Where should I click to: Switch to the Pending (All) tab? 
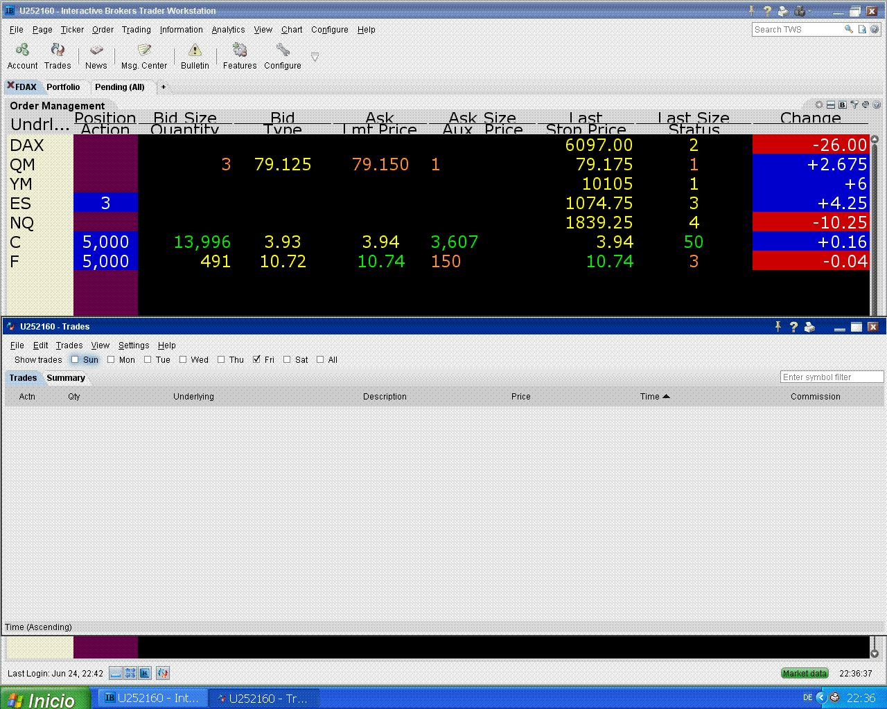[120, 87]
